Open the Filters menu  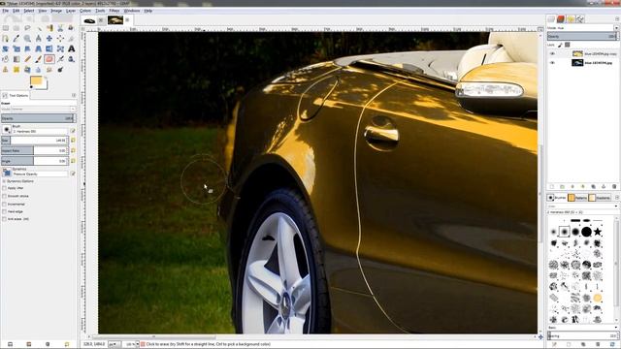tap(114, 11)
